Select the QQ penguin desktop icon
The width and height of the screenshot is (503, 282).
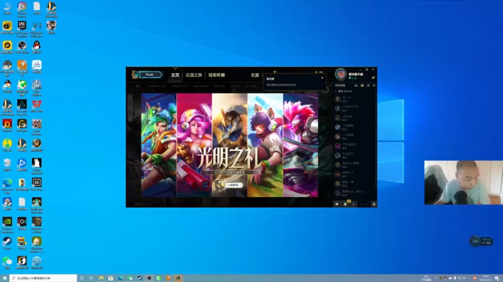pyautogui.click(x=36, y=48)
